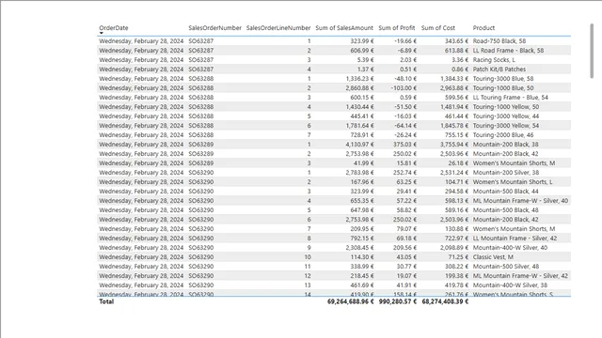Click the total sales 69,264,688.96 € value

(x=351, y=301)
